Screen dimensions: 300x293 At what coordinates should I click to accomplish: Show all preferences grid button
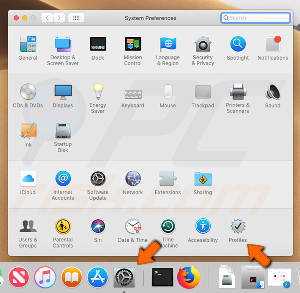pos(76,18)
